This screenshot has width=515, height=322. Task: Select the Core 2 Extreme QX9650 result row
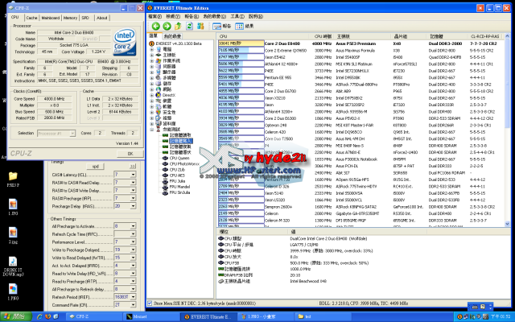point(360,50)
